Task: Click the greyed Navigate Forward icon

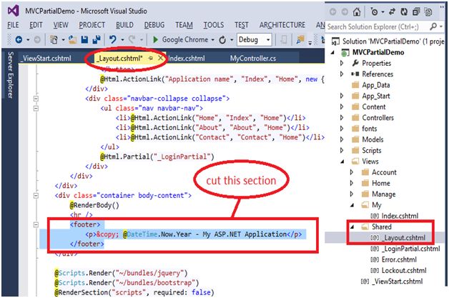Action: pyautogui.click(x=37, y=39)
